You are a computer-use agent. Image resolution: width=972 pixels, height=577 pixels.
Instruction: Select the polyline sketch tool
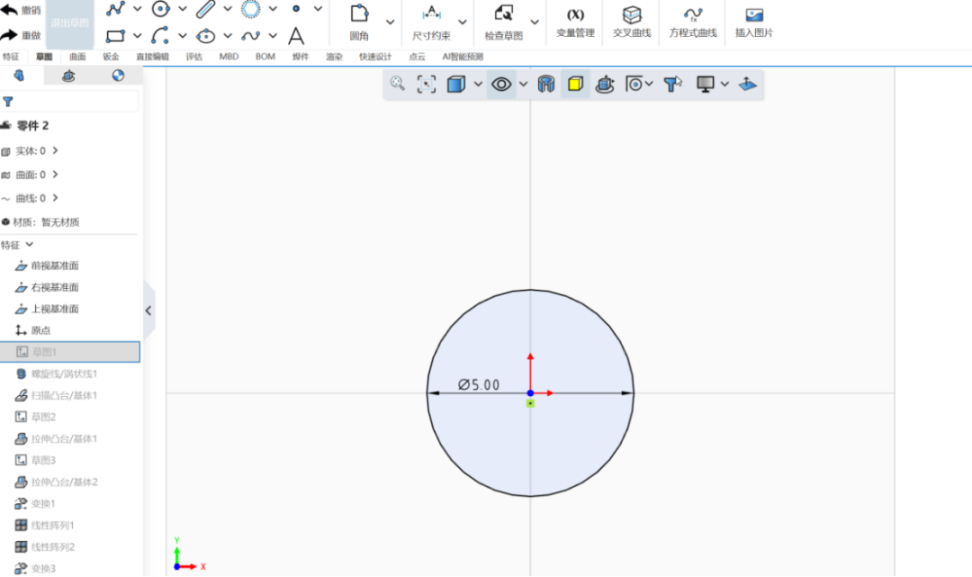115,9
